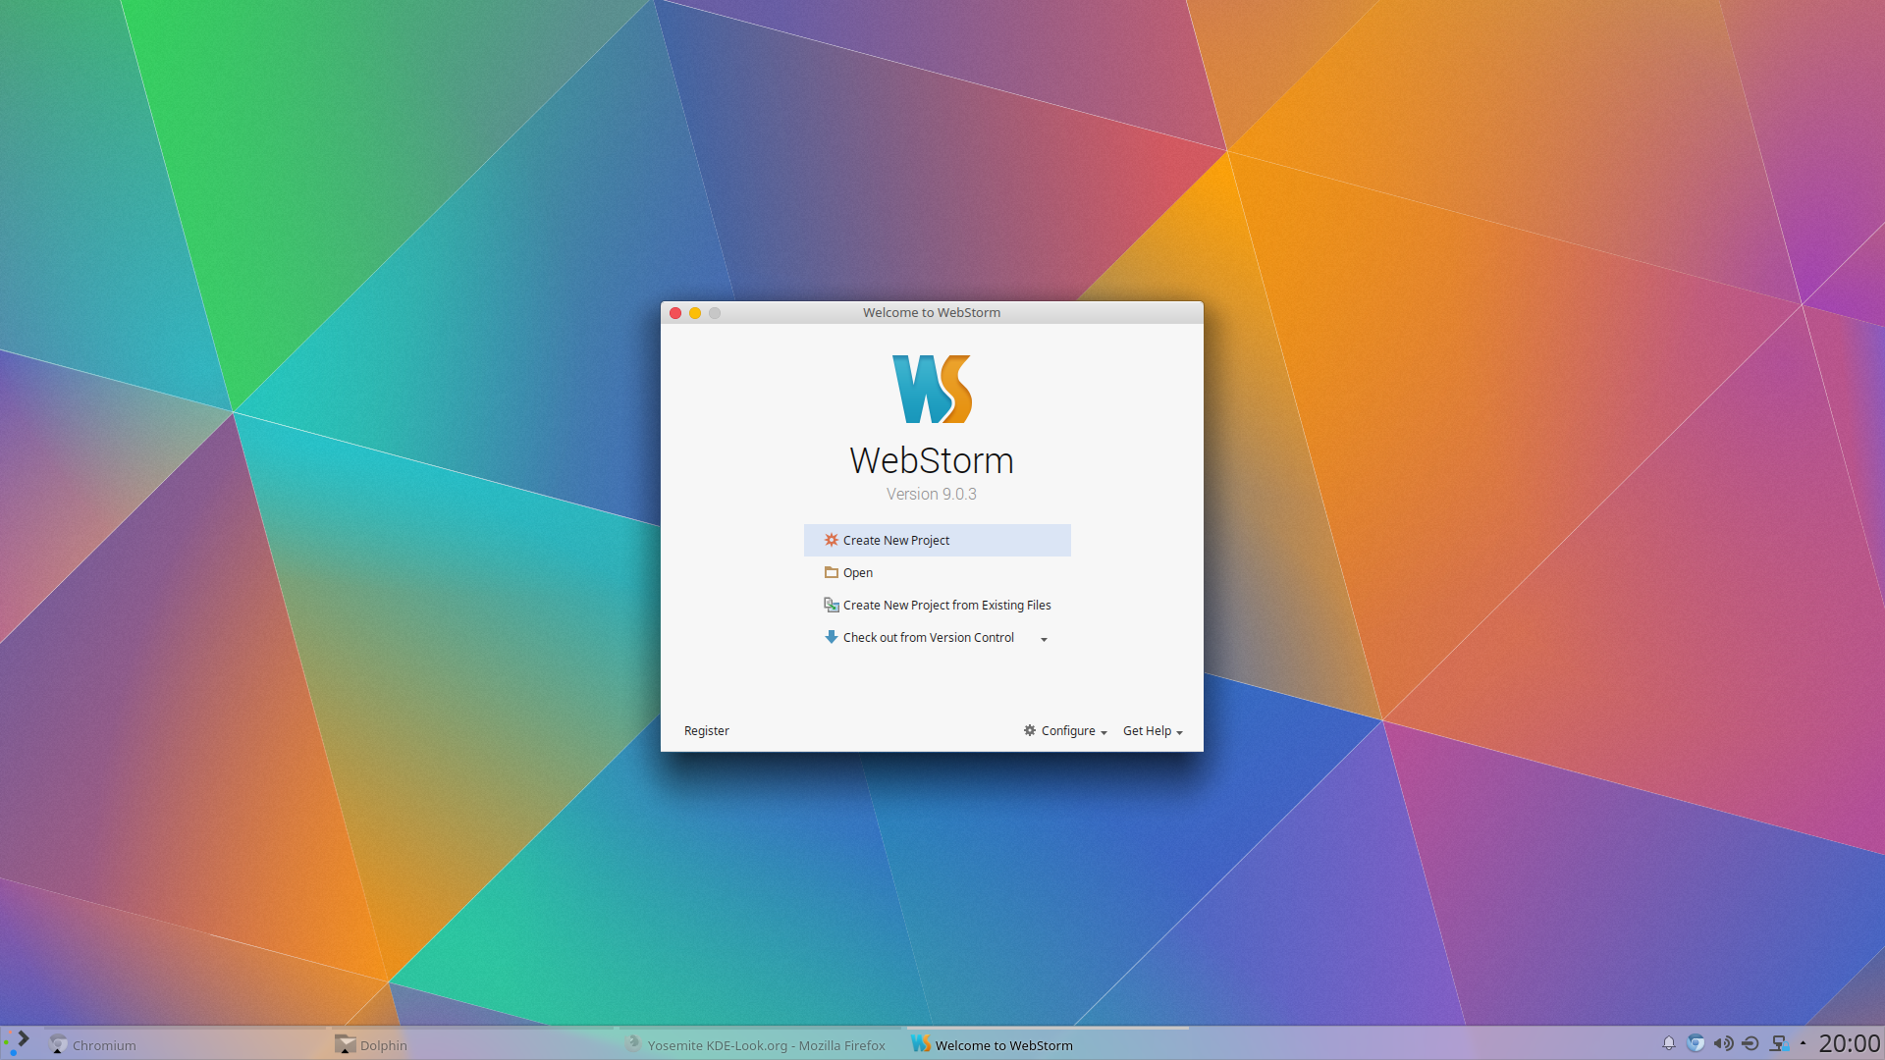The width and height of the screenshot is (1885, 1060).
Task: Show hidden system tray icons
Action: pyautogui.click(x=1803, y=1043)
